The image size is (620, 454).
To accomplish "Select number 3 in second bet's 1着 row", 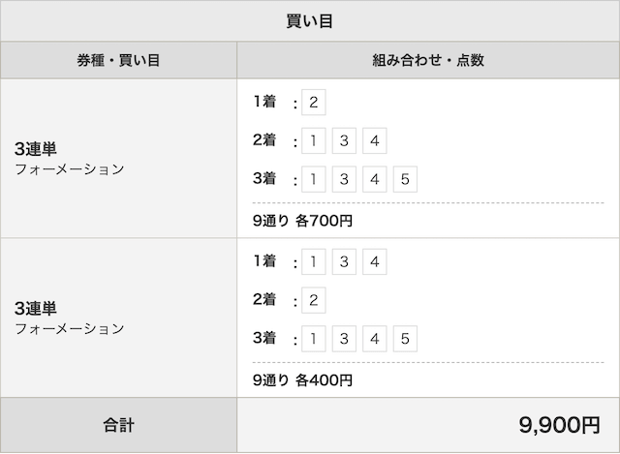I will [344, 261].
